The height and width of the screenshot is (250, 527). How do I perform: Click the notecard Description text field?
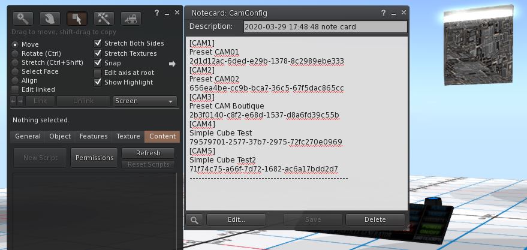325,27
